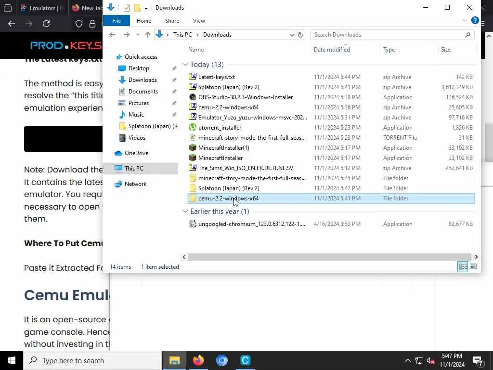This screenshot has width=493, height=370.
Task: Click This PC in the address bar
Action: click(182, 35)
